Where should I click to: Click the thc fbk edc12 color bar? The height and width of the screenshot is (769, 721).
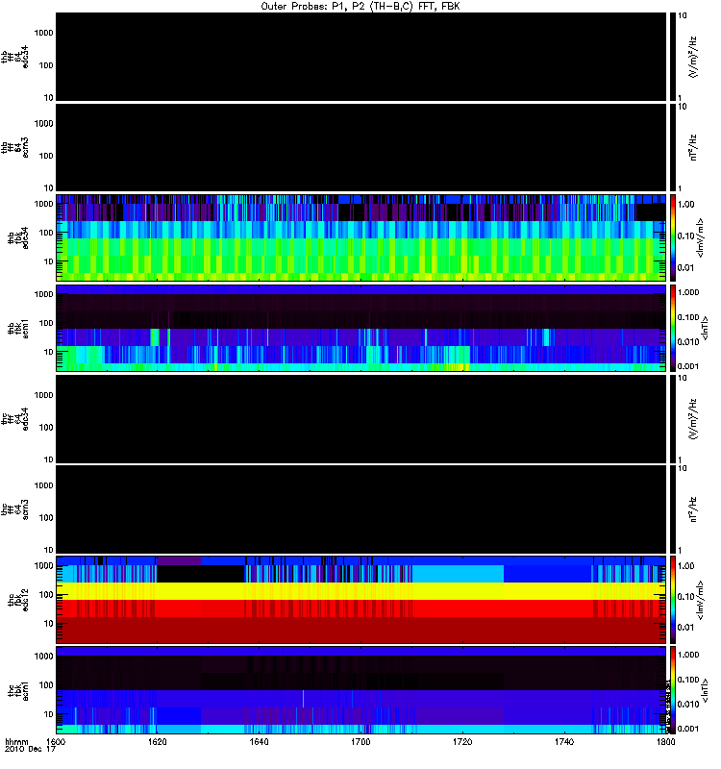[673, 599]
